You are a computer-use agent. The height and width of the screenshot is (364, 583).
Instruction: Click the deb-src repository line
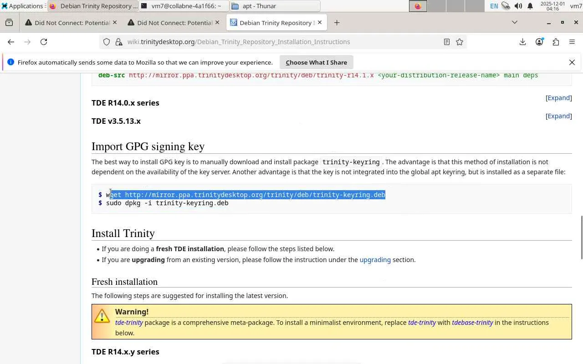pos(318,76)
